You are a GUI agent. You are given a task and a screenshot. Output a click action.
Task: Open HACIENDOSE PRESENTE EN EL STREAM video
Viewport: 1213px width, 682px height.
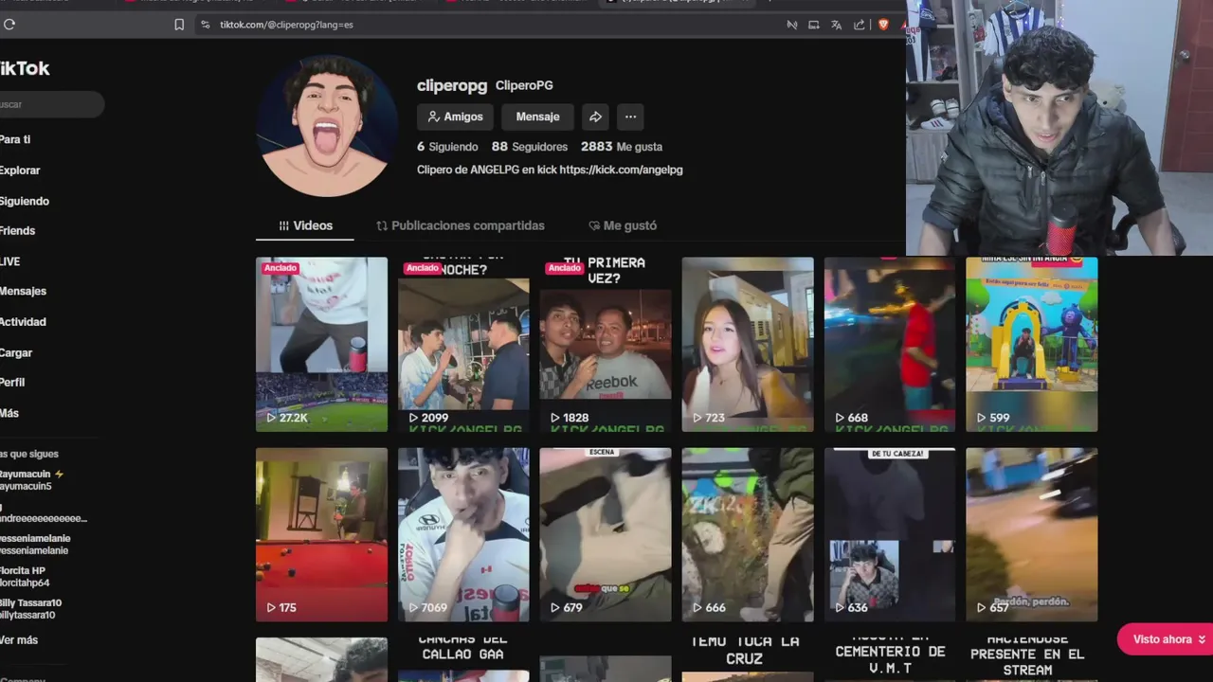1032,660
